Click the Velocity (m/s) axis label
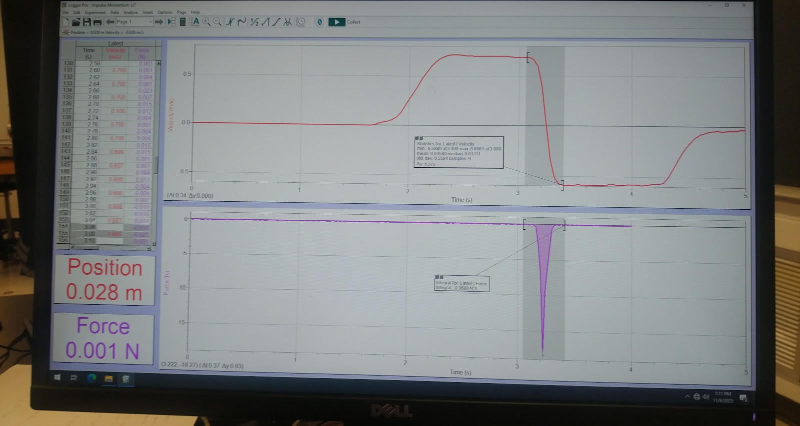Image resolution: width=800 pixels, height=426 pixels. point(171,115)
